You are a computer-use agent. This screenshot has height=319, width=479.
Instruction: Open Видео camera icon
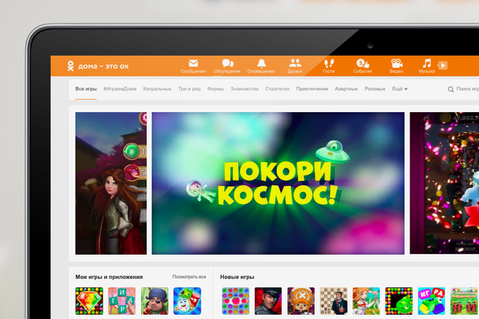397,63
